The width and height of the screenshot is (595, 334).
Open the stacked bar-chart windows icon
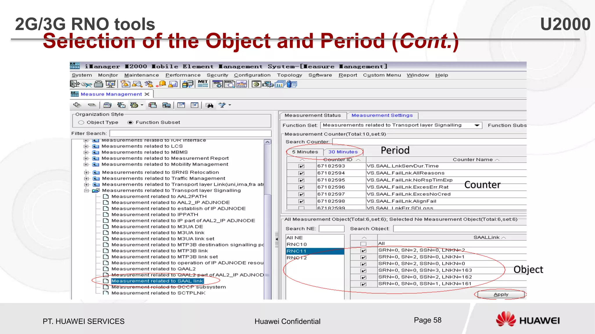(280, 84)
